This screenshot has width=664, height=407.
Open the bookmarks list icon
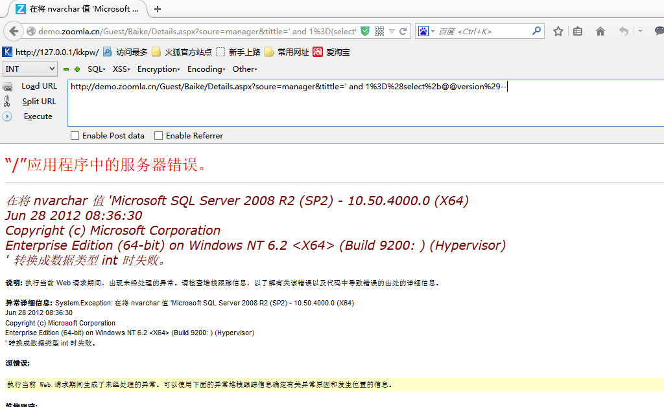[x=578, y=31]
